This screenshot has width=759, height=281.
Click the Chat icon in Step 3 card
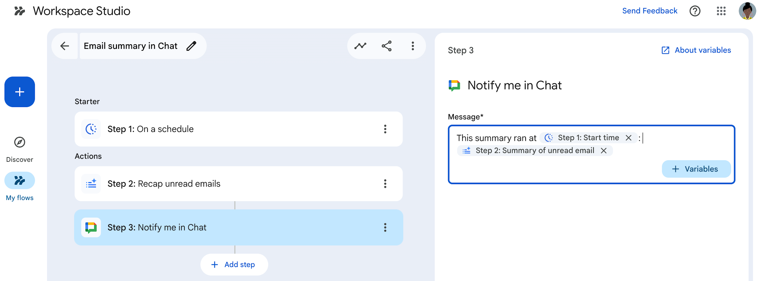pos(91,228)
